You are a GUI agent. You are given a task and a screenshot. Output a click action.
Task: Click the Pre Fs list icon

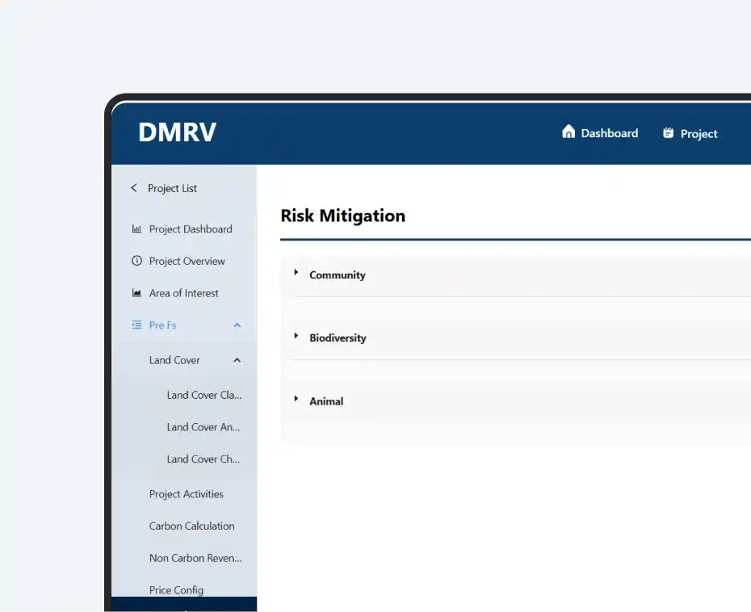136,325
